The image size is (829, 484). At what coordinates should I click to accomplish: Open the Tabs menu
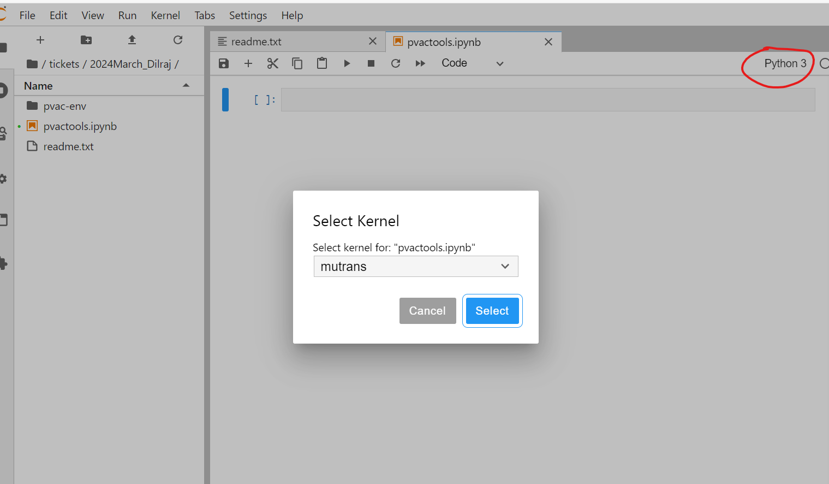205,15
